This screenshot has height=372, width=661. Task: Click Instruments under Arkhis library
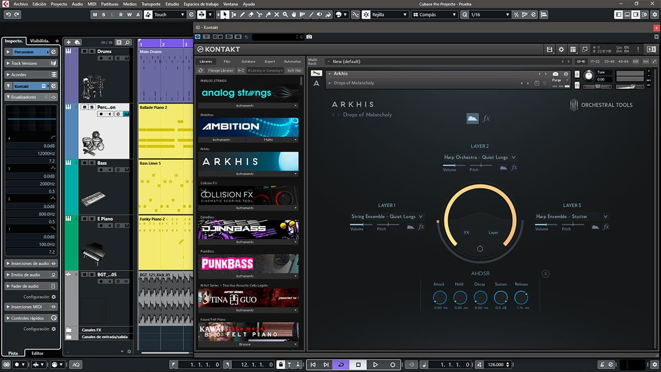[245, 174]
